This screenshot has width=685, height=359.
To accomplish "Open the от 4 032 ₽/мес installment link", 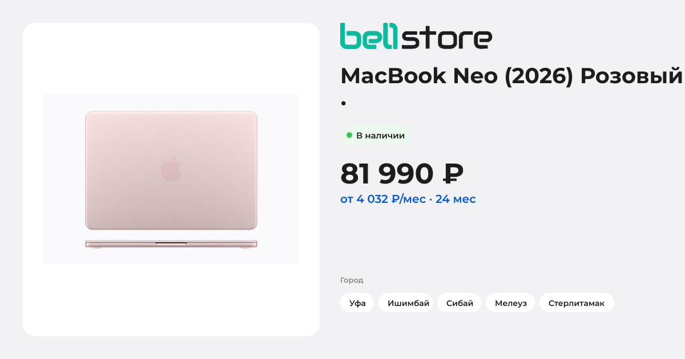I will coord(383,199).
